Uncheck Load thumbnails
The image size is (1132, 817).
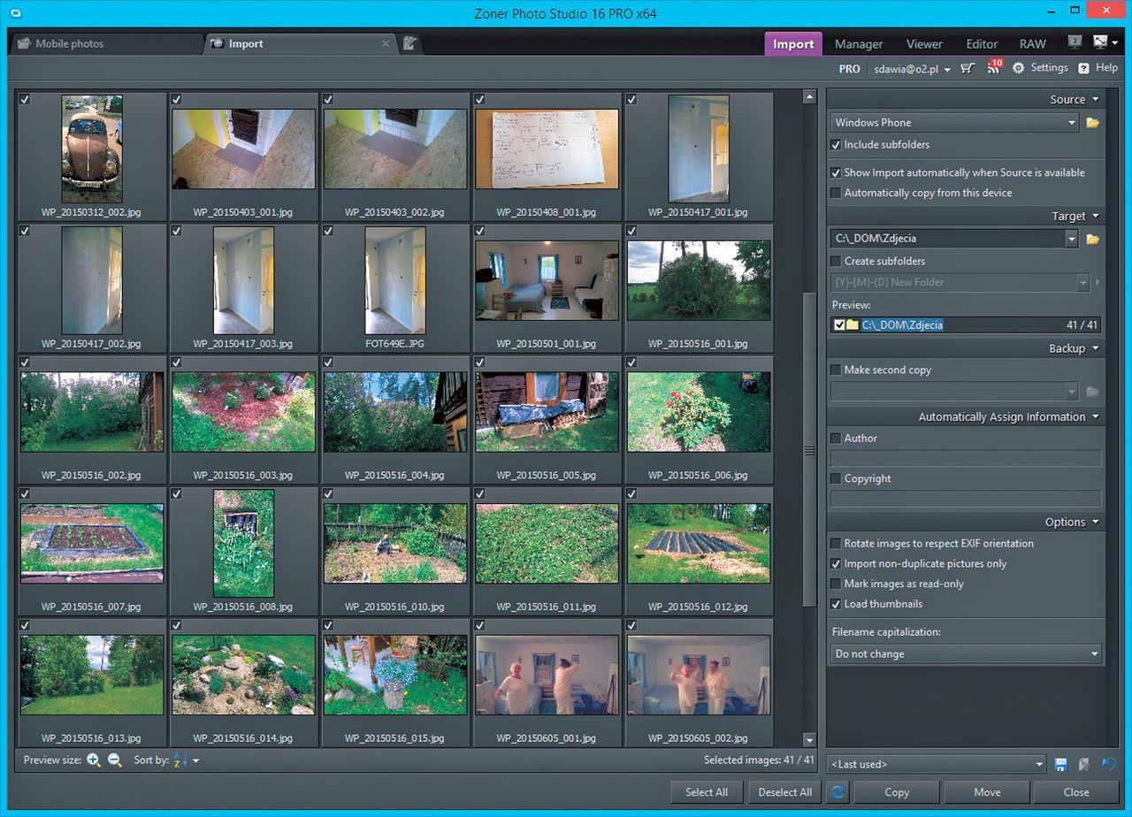click(836, 604)
